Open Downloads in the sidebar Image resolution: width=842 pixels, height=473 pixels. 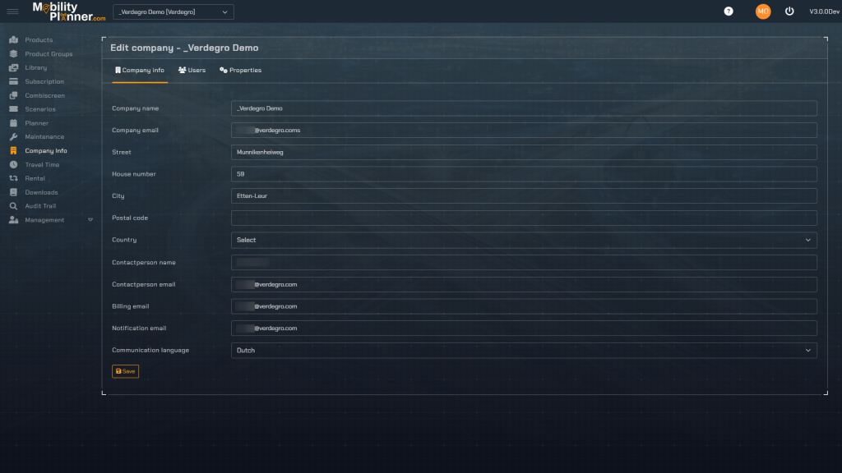[41, 192]
